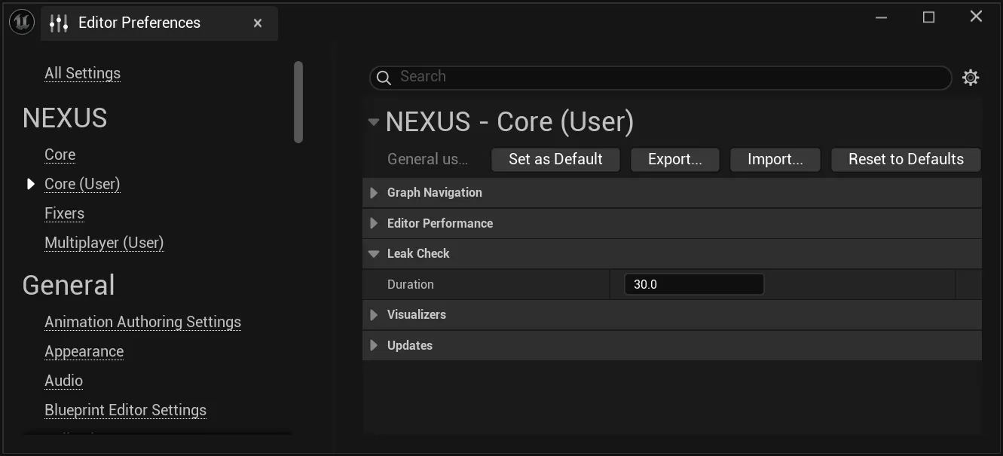Collapse the NEXUS - Core (User) header
1003x456 pixels.
click(374, 121)
